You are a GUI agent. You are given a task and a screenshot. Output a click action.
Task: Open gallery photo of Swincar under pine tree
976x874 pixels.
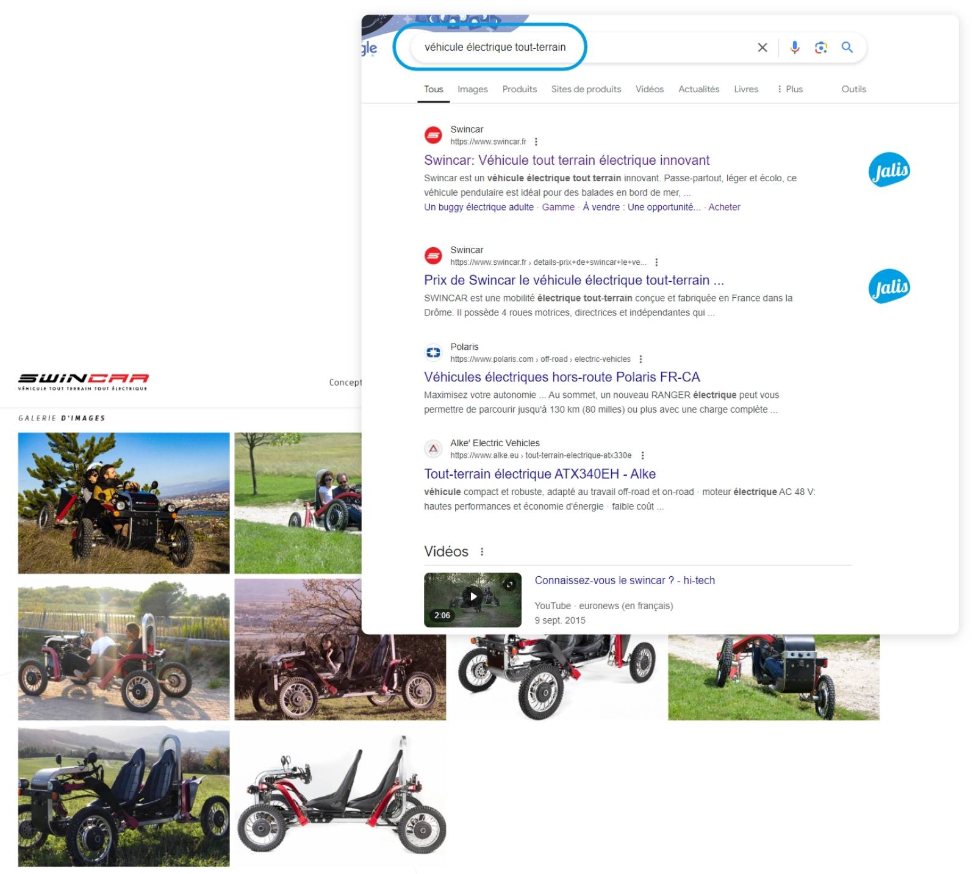click(x=124, y=503)
